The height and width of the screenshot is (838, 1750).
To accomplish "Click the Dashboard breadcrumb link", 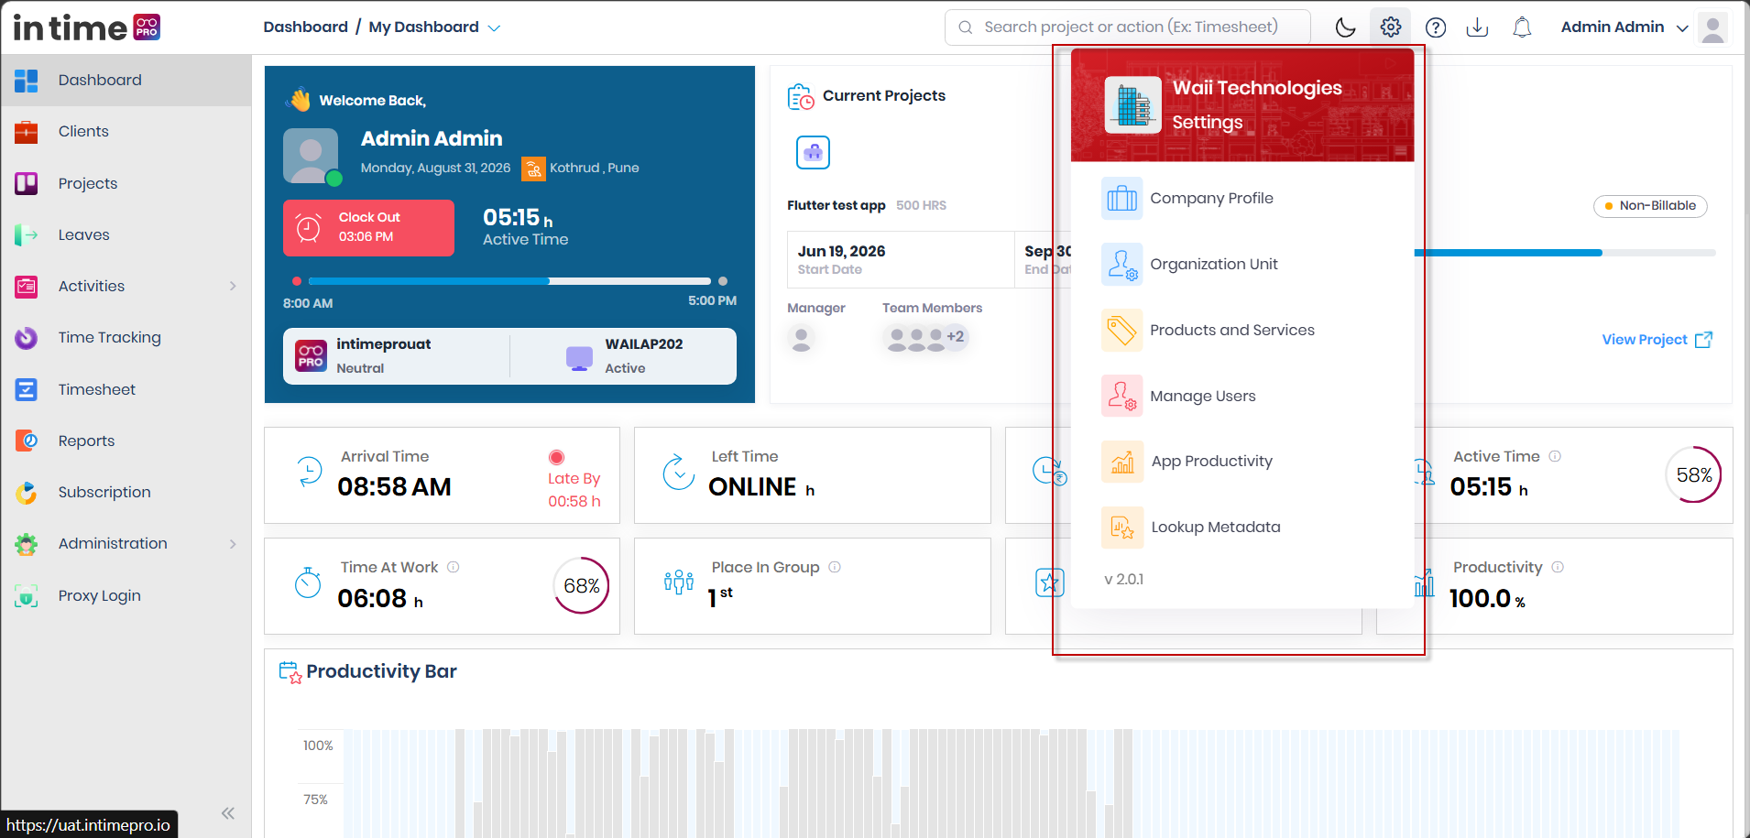I will click(x=305, y=27).
